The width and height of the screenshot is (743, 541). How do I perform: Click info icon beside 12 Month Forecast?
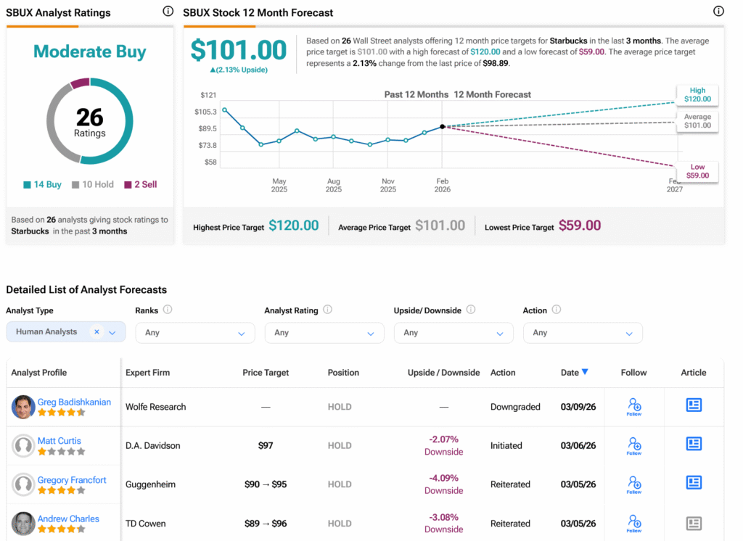718,12
